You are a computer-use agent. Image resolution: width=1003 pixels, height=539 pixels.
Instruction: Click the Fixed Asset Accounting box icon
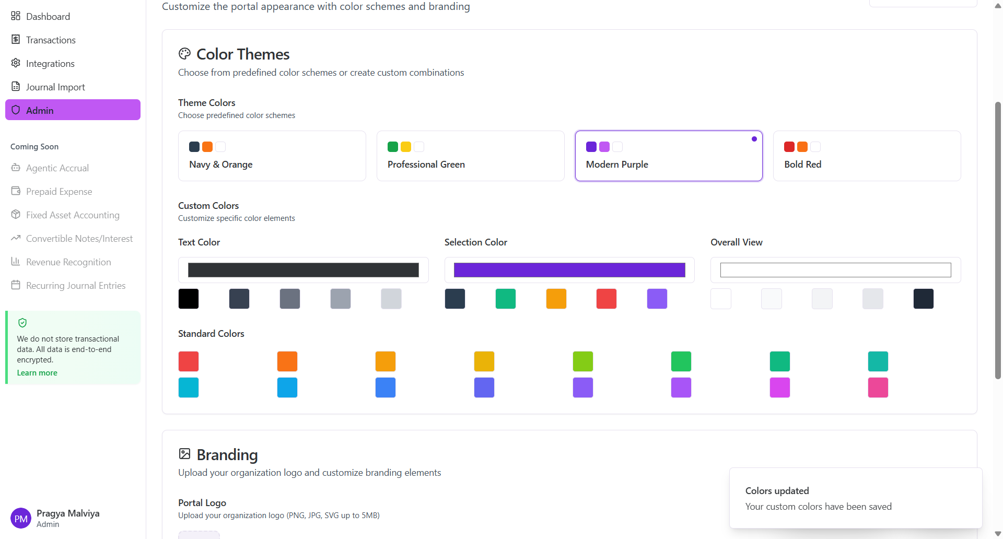16,215
